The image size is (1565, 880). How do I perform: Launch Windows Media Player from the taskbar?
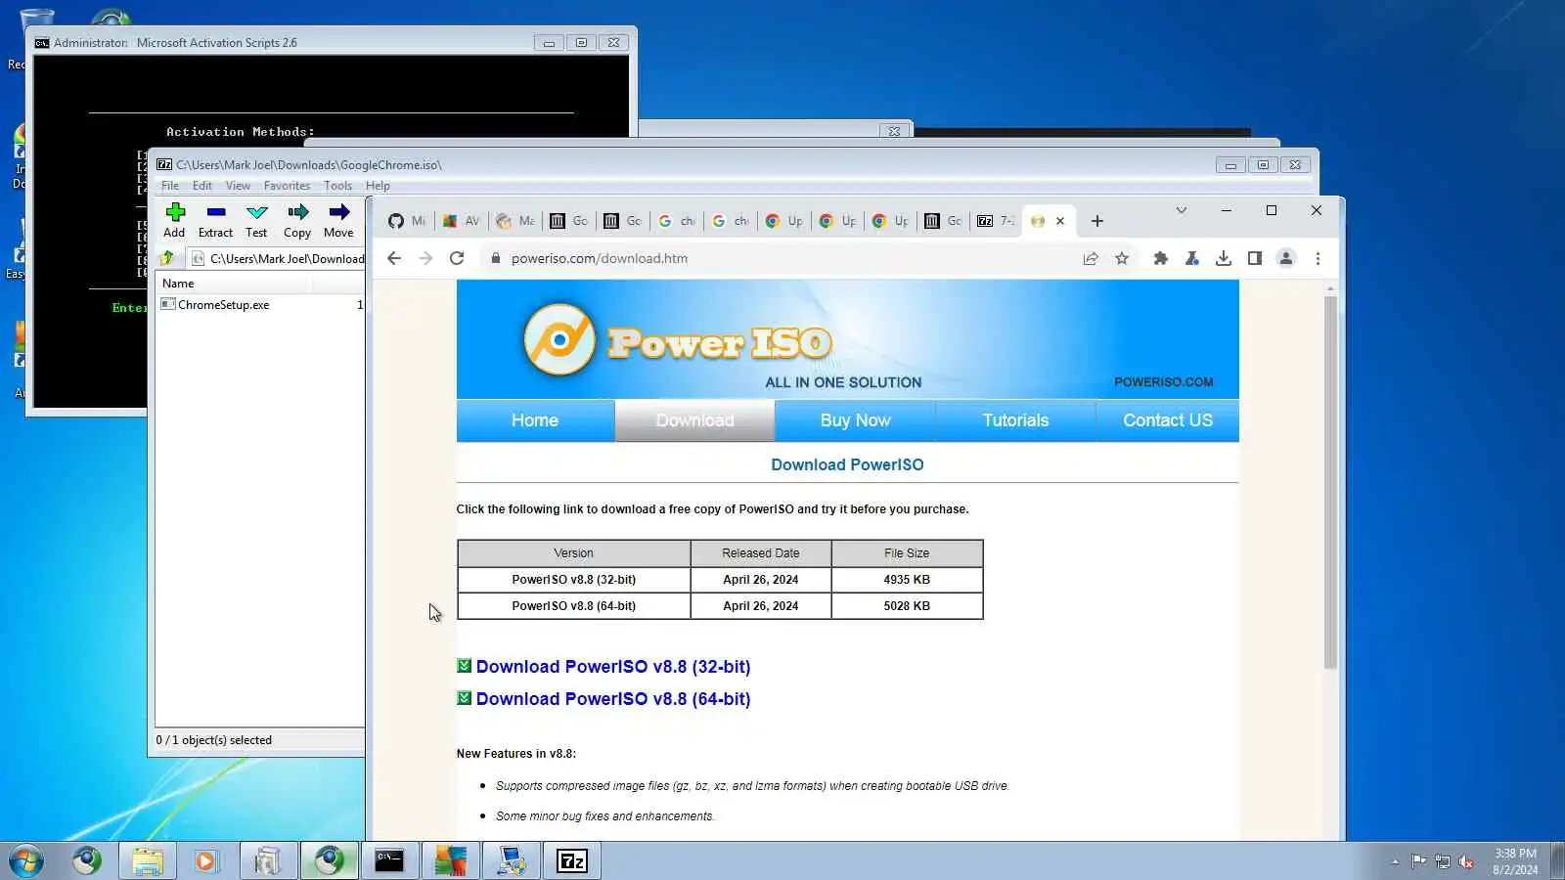pyautogui.click(x=205, y=860)
